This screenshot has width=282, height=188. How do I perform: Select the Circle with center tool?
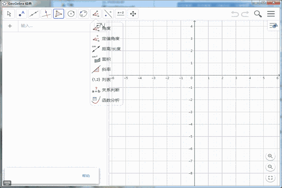coord(71,14)
